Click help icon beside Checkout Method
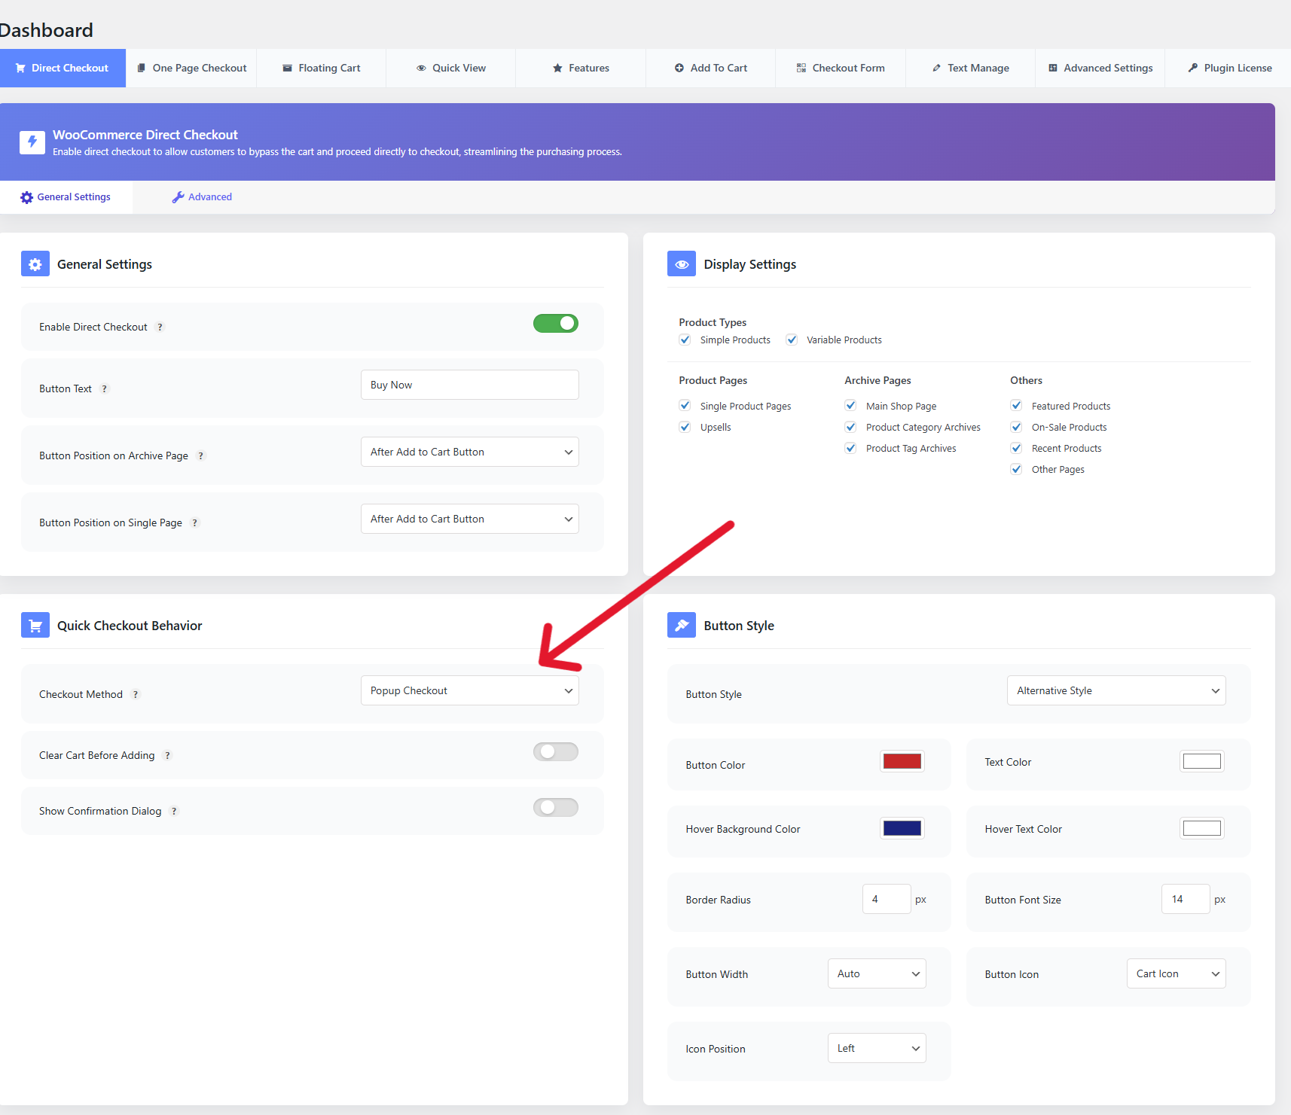 pyautogui.click(x=135, y=694)
